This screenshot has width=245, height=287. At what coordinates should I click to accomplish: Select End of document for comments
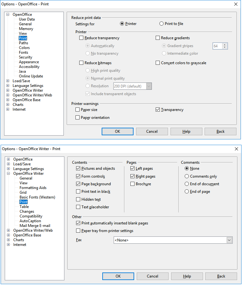click(187, 184)
